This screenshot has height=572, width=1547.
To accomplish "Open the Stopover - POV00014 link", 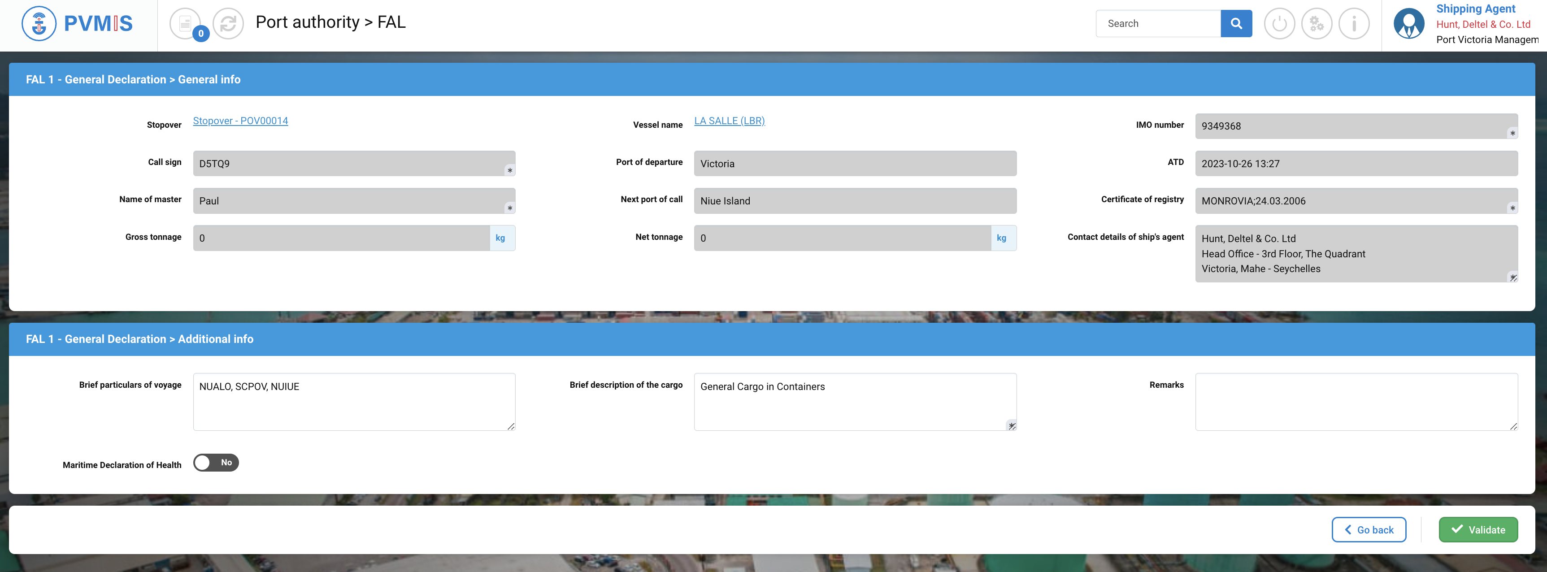I will [x=240, y=121].
